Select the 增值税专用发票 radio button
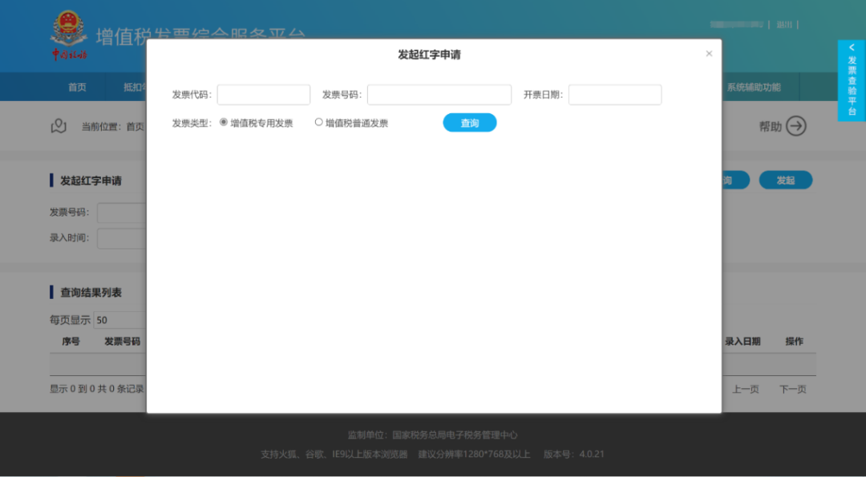 click(224, 123)
